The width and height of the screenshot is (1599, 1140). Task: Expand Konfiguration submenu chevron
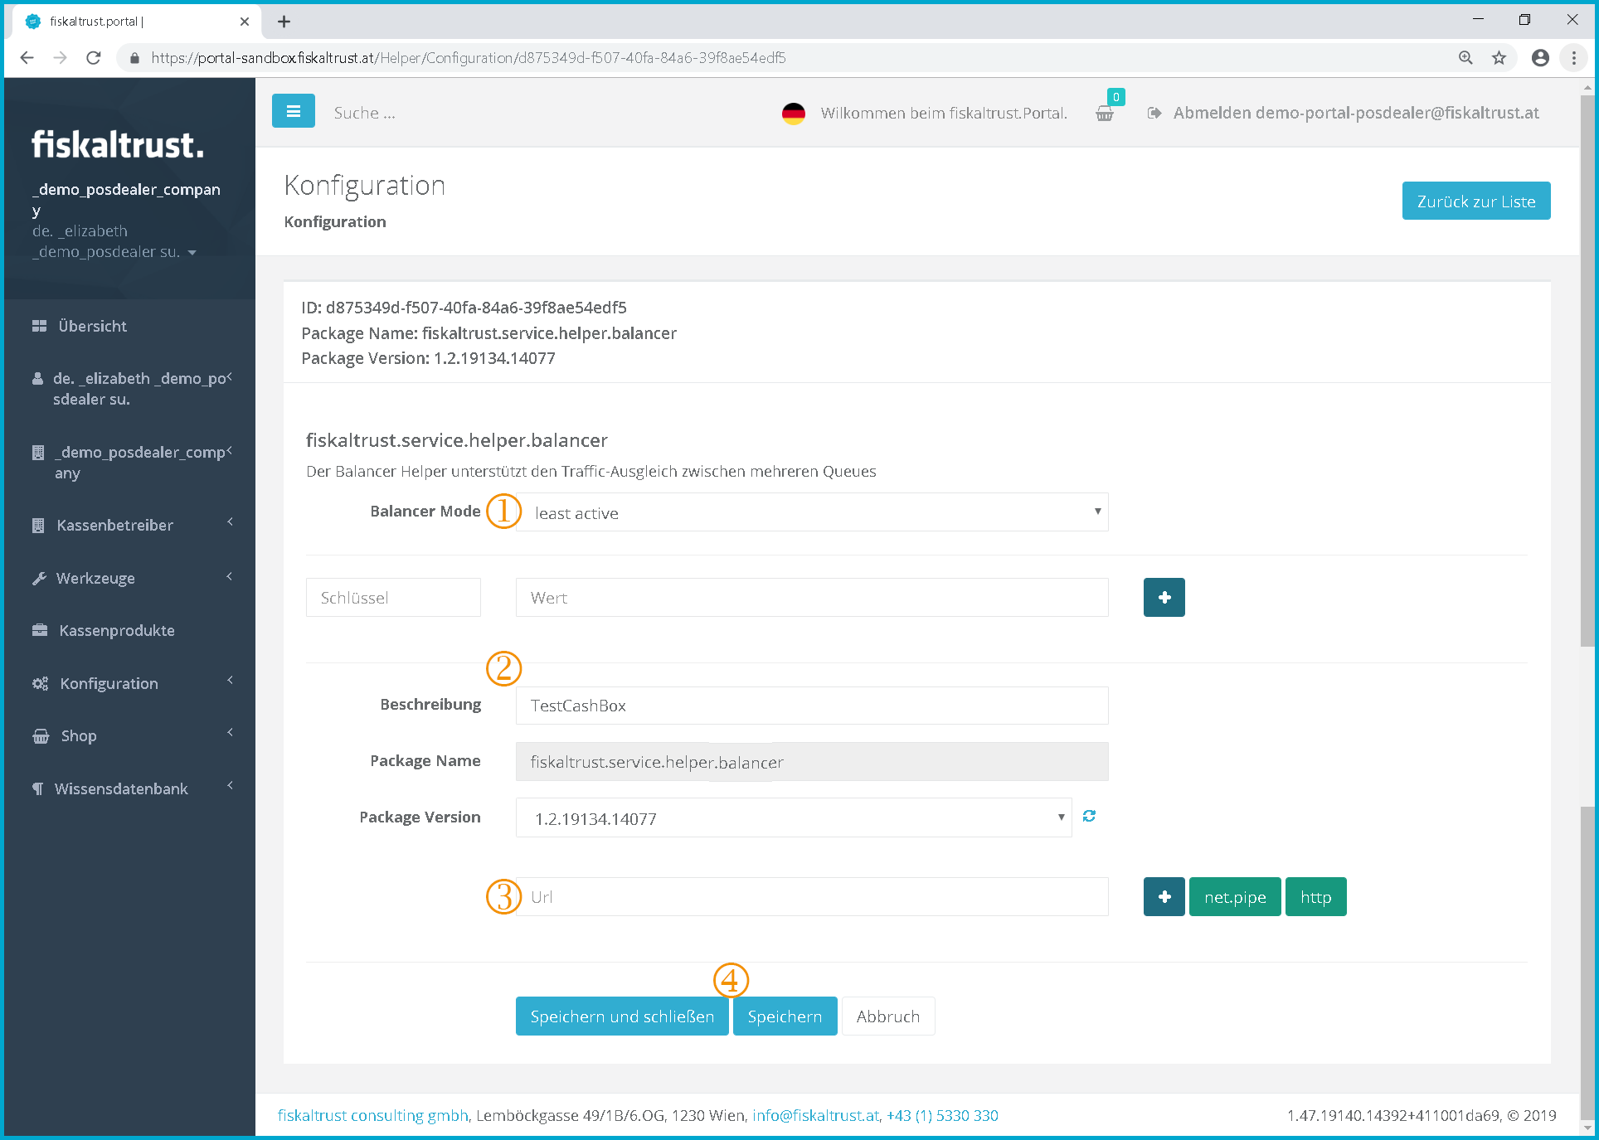[x=230, y=680]
